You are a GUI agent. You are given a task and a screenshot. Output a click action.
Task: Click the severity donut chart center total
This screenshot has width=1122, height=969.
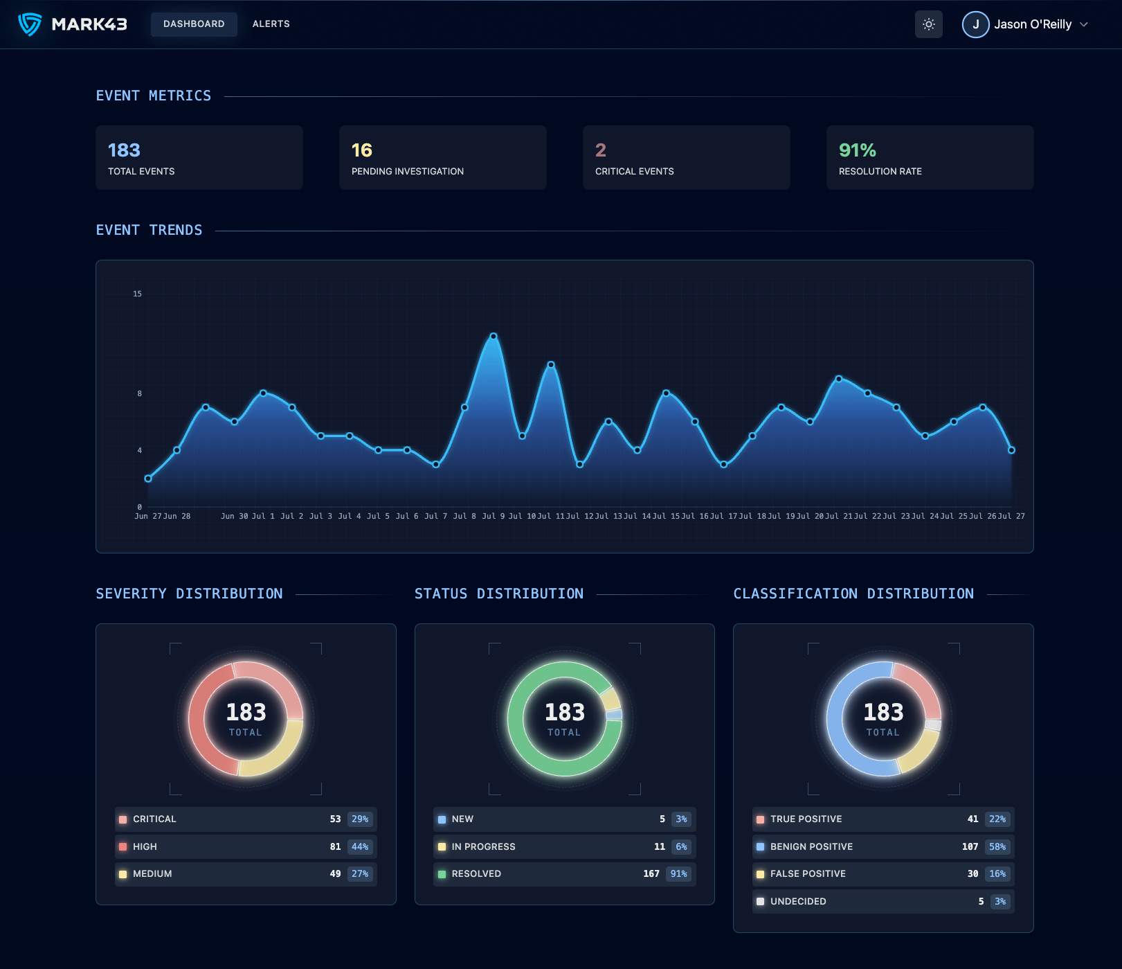click(246, 719)
